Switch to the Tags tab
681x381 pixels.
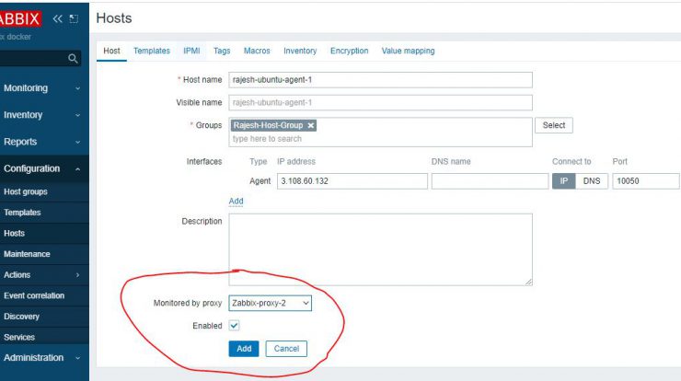coord(222,51)
